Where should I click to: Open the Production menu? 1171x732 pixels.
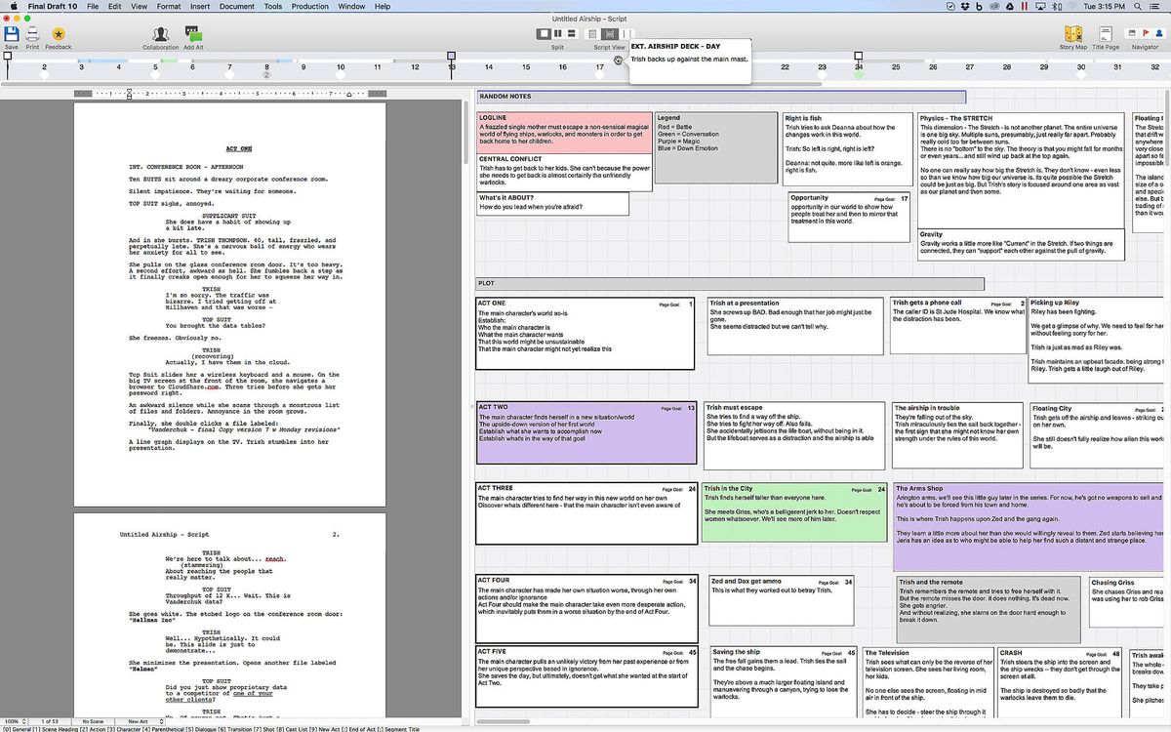pyautogui.click(x=309, y=5)
